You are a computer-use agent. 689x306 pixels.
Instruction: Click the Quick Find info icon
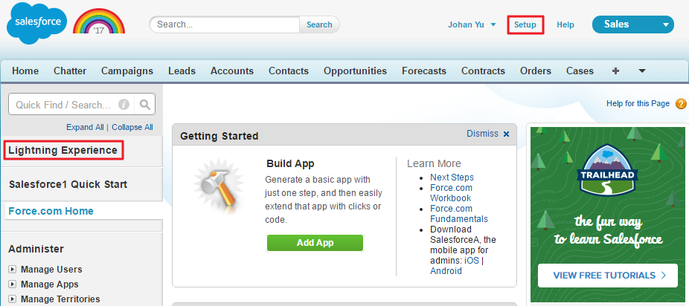[x=124, y=105]
